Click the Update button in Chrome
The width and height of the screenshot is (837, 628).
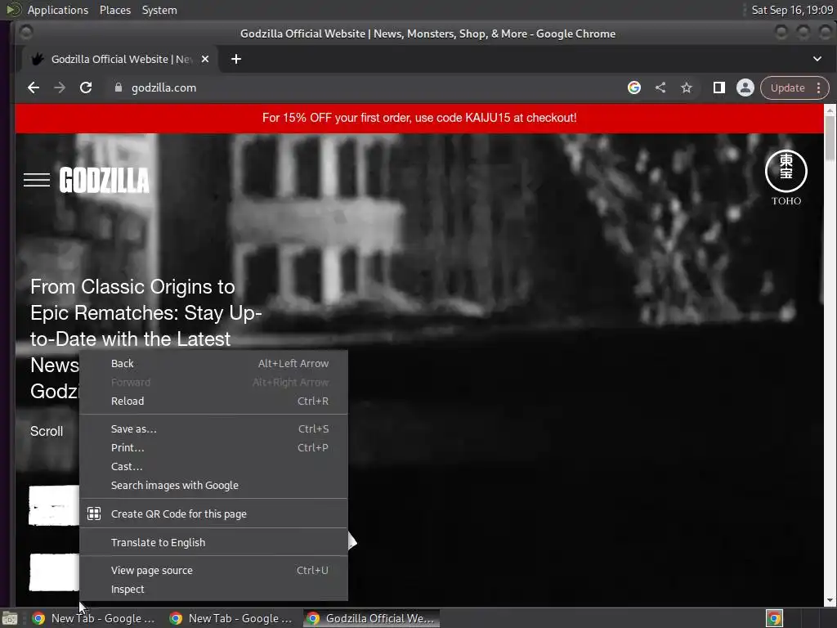point(787,87)
